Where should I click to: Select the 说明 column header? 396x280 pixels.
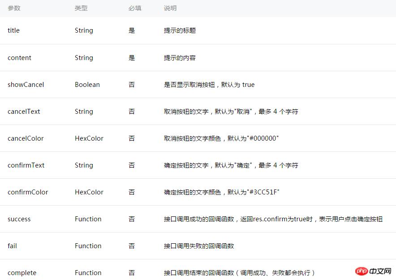tap(170, 8)
